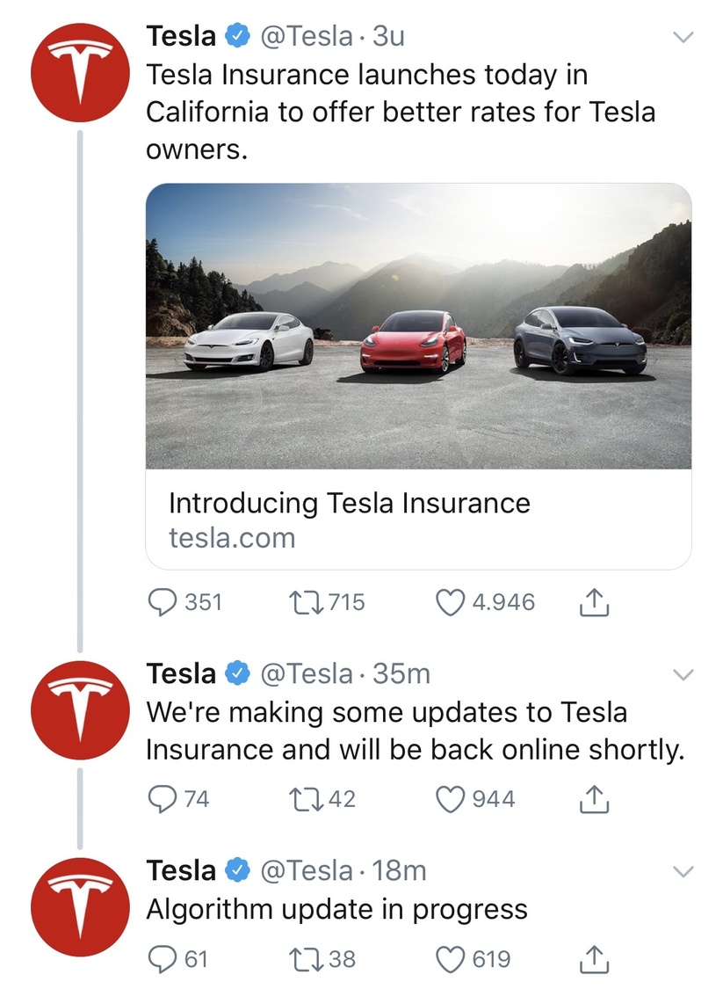Open options chevron on the 18m tweet
Viewport: 723px width, 989px height.
683,871
